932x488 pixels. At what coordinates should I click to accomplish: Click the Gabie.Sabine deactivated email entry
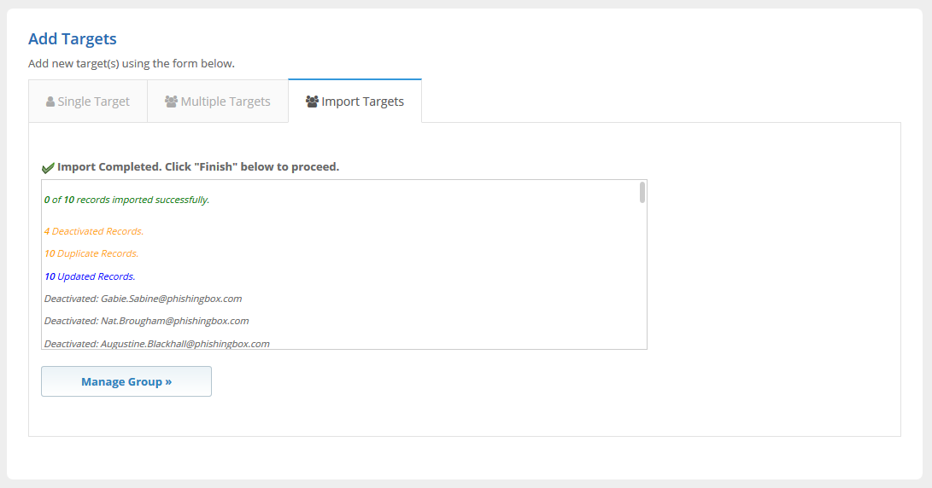tap(143, 299)
